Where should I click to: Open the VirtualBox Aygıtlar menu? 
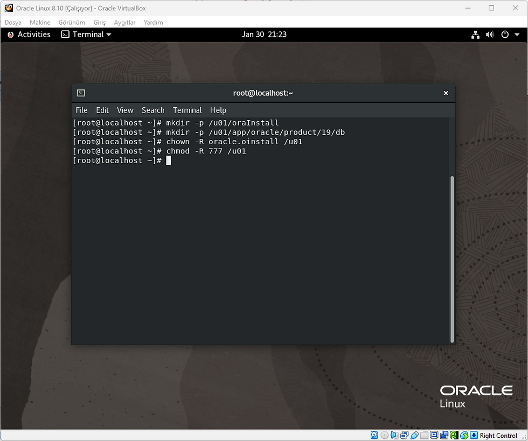pos(124,22)
